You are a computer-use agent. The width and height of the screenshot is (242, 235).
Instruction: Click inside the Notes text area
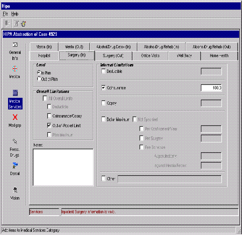coord(63,167)
